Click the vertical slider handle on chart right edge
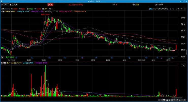 click(187, 52)
